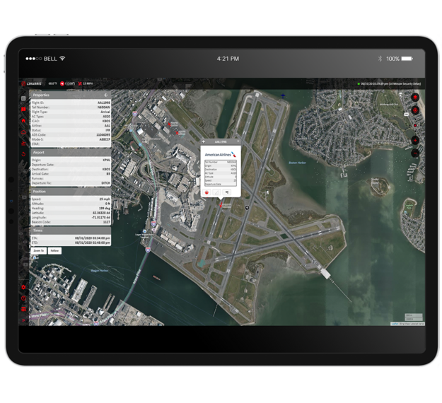This screenshot has height=403, width=442.
Task: Zoom out with the minus map button
Action: click(415, 153)
